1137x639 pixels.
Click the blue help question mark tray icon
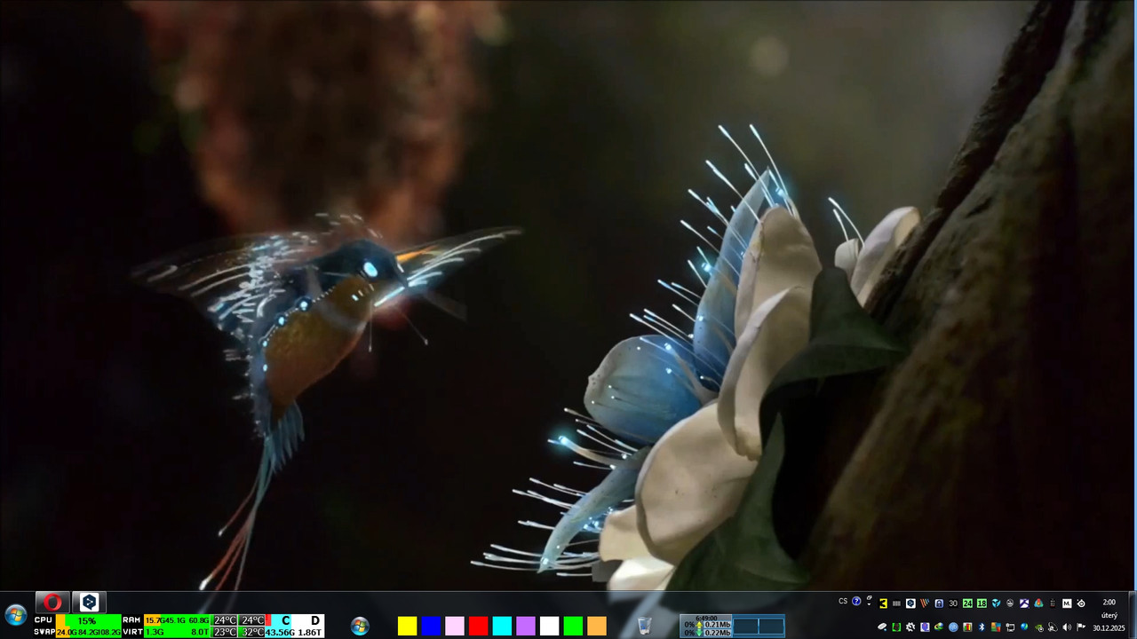click(856, 602)
